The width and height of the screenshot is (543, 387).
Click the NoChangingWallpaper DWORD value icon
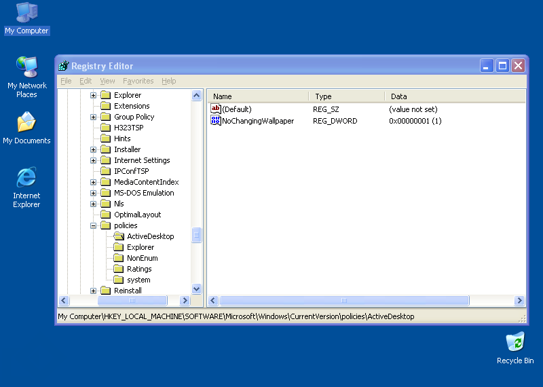click(215, 121)
